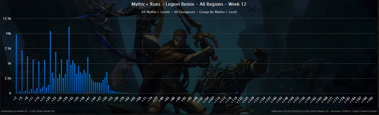Click the tallest blue bar in the chart
This screenshot has width=379, height=115.
click(69, 60)
